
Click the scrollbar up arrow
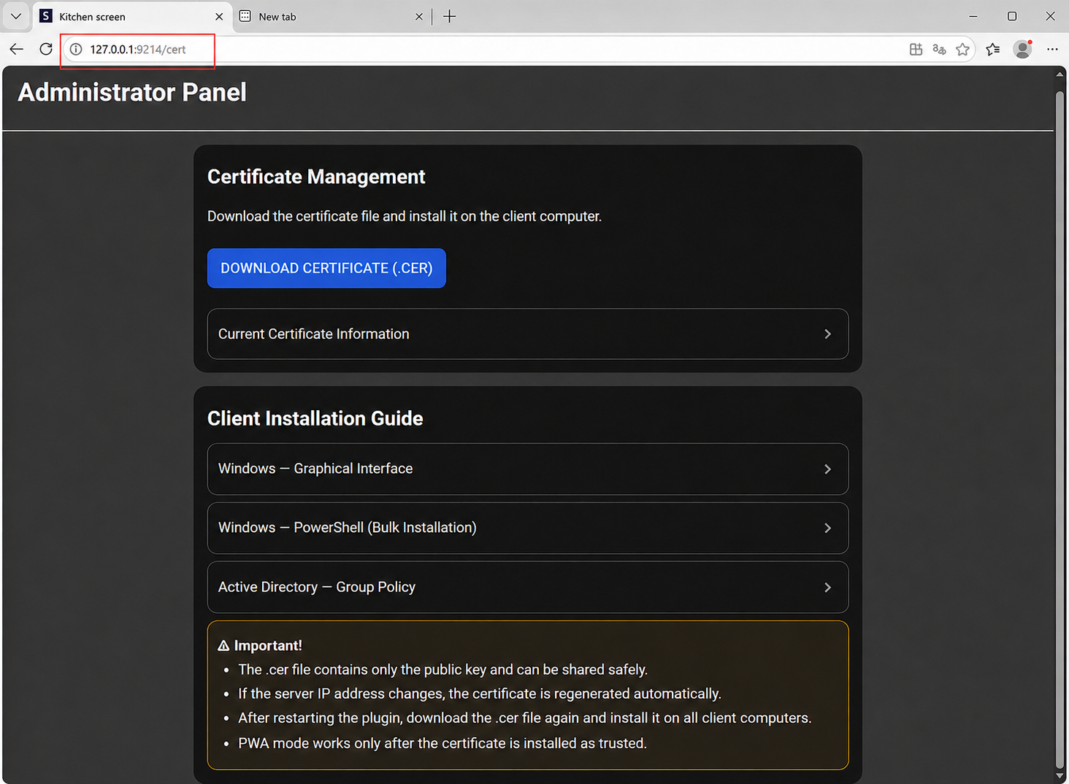click(x=1060, y=74)
